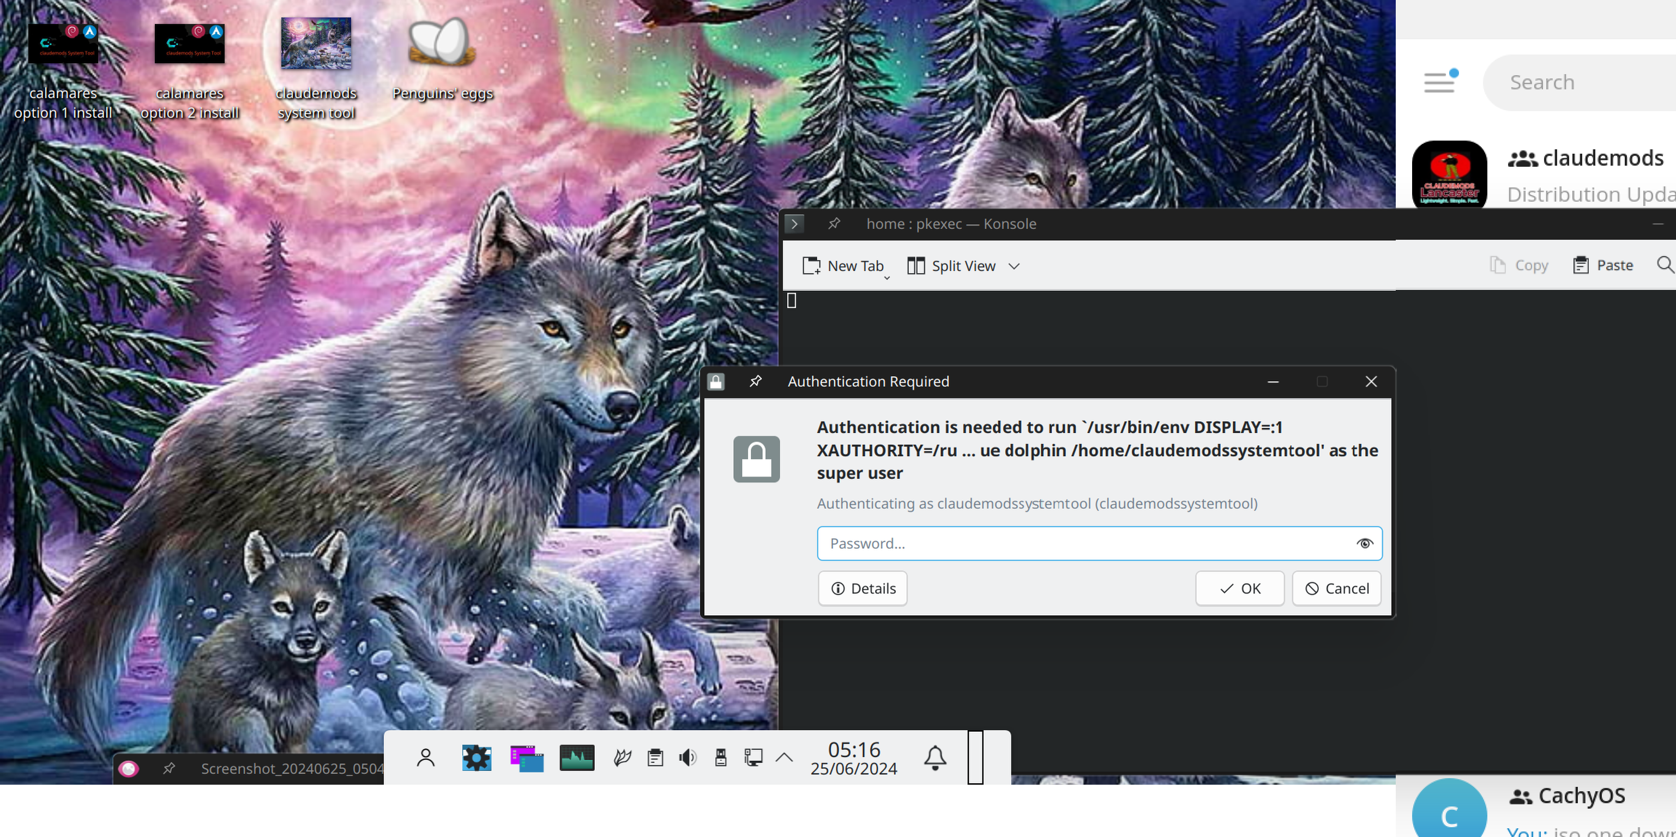
Task: Open the system monitor graph icon
Action: pos(577,757)
